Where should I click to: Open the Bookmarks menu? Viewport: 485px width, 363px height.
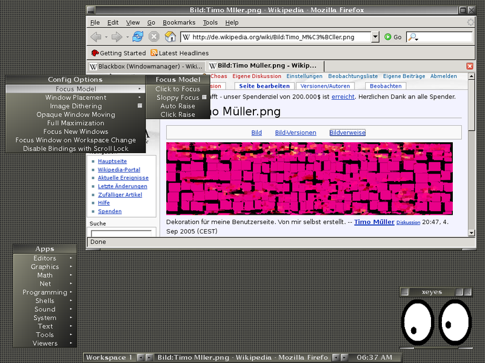[x=178, y=22]
